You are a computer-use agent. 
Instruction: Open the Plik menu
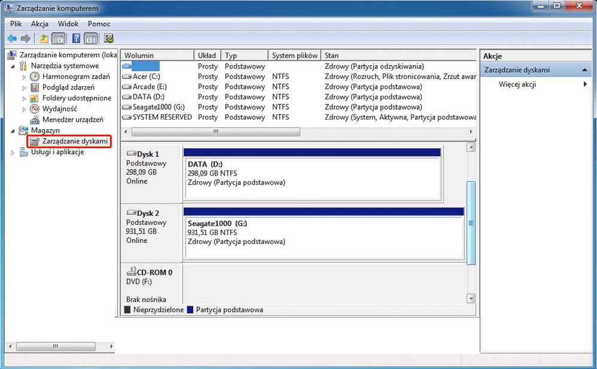pyautogui.click(x=16, y=23)
